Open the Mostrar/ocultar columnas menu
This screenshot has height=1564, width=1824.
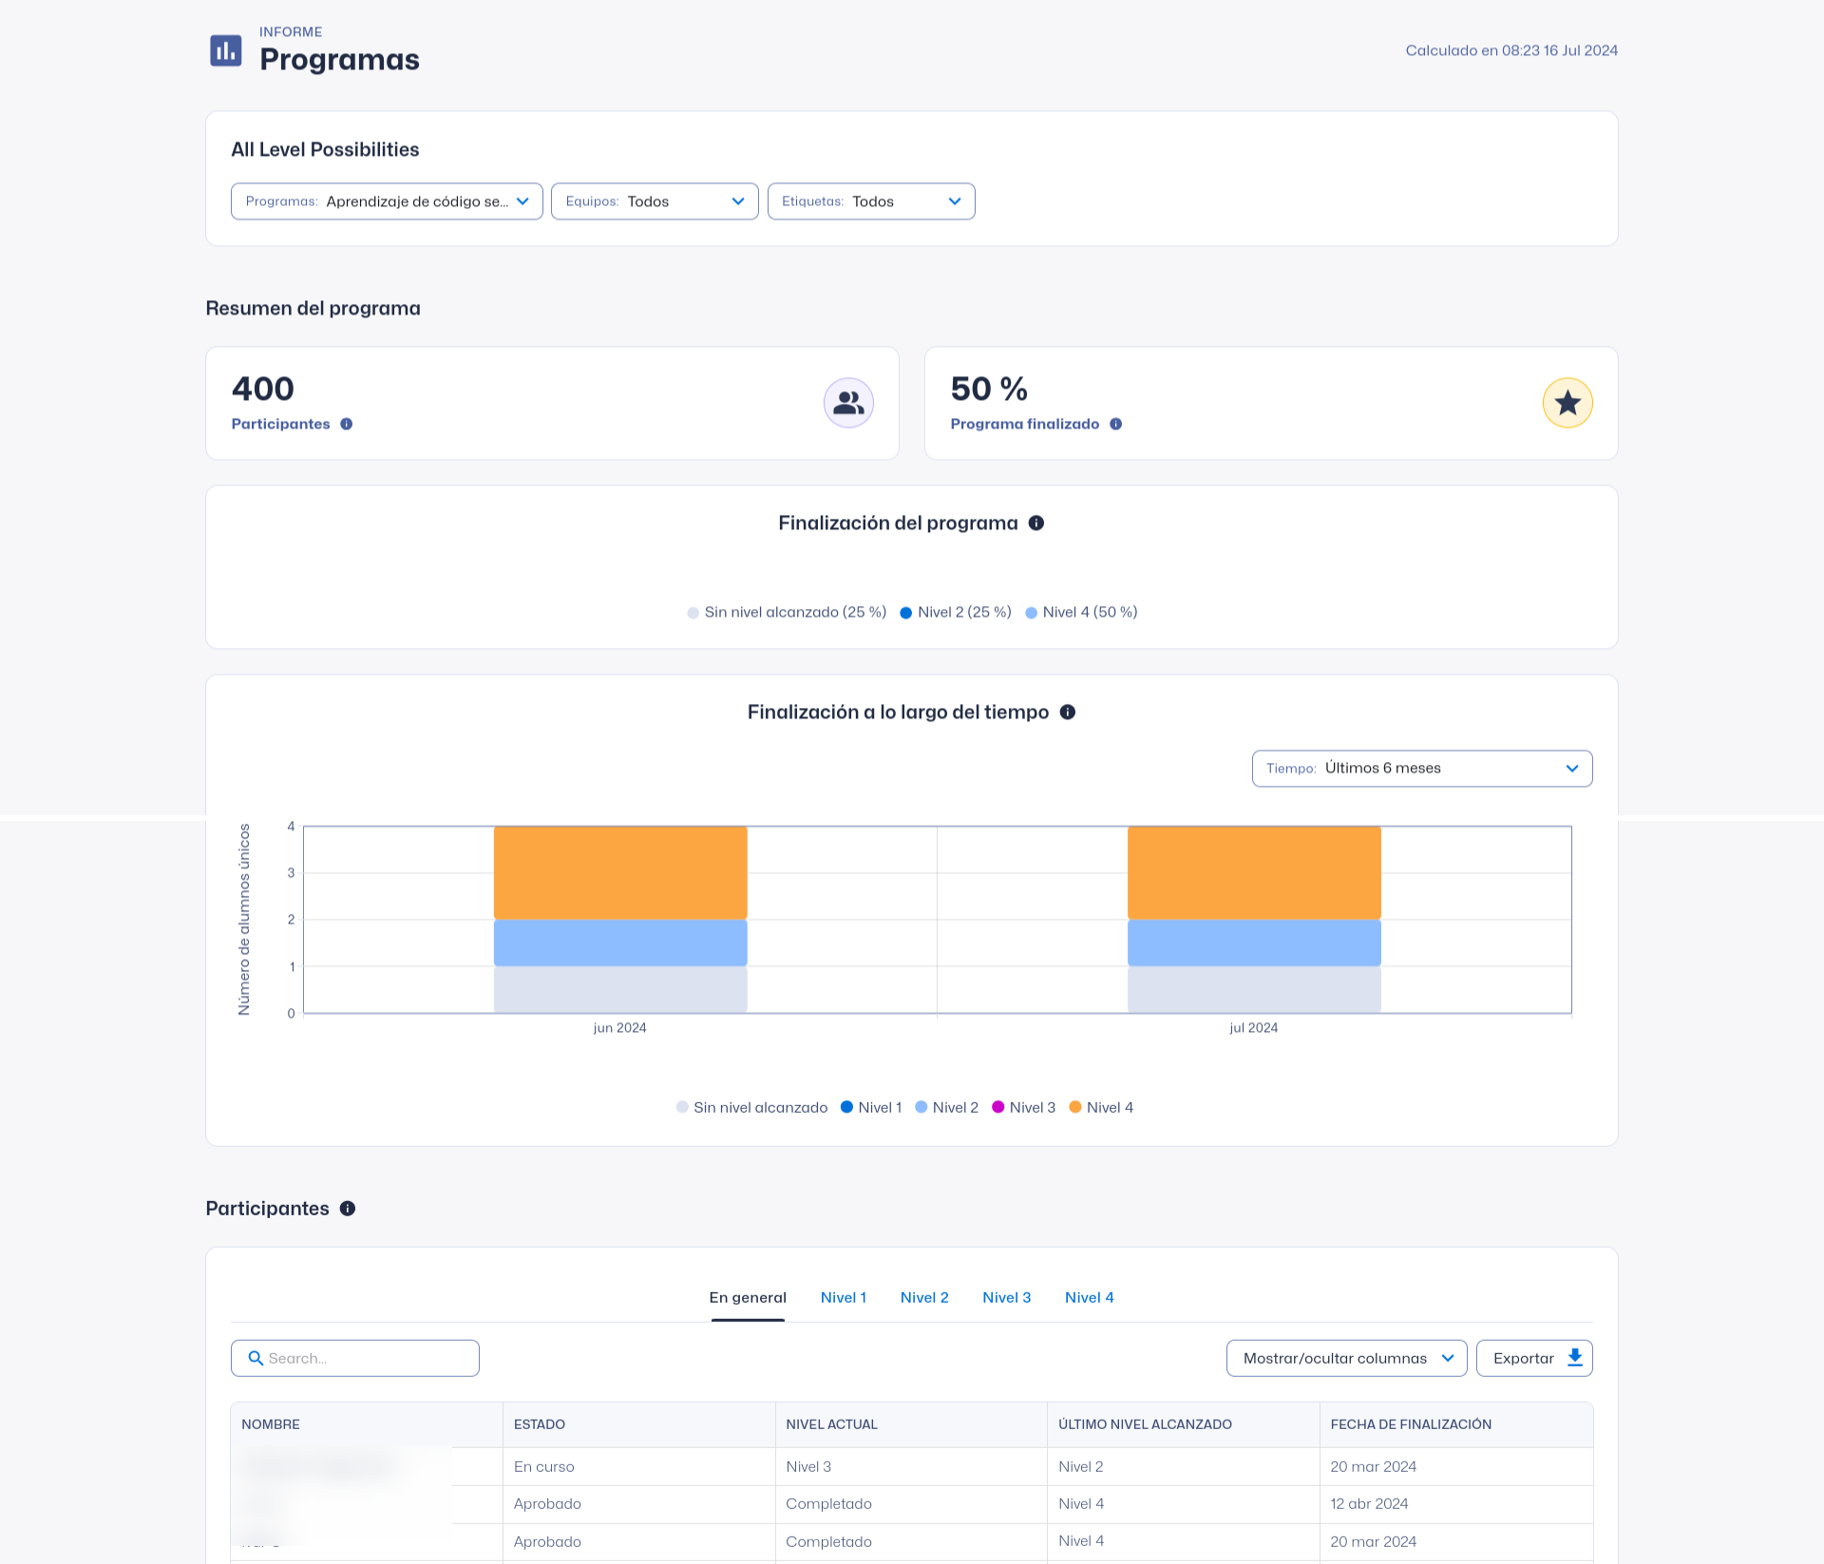click(x=1344, y=1357)
